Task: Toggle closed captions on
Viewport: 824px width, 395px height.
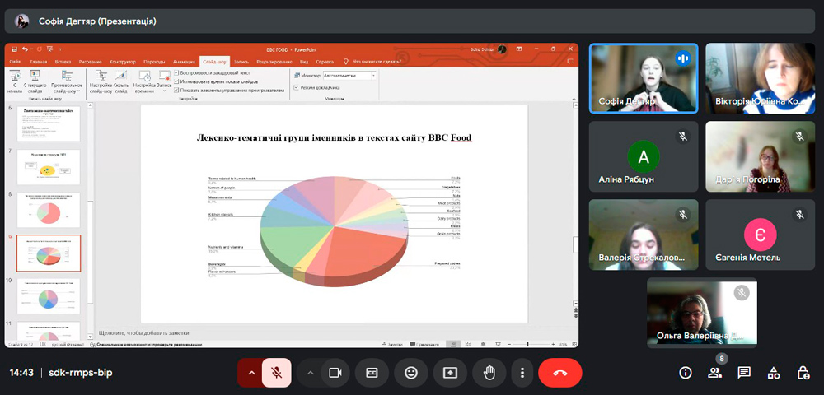Action: (372, 373)
